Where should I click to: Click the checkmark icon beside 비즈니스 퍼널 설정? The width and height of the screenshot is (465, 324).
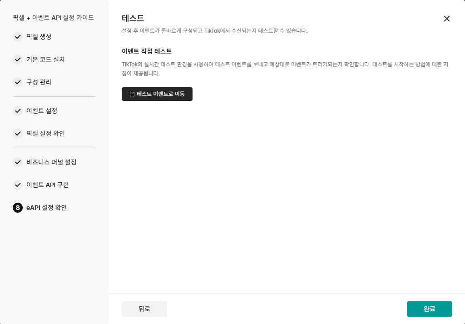coord(18,162)
